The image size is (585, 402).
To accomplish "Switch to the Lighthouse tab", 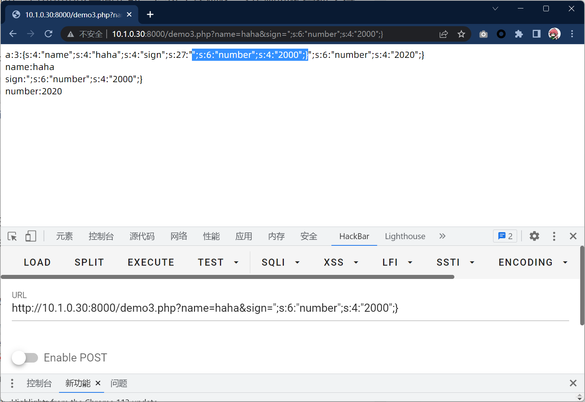I will click(x=405, y=236).
